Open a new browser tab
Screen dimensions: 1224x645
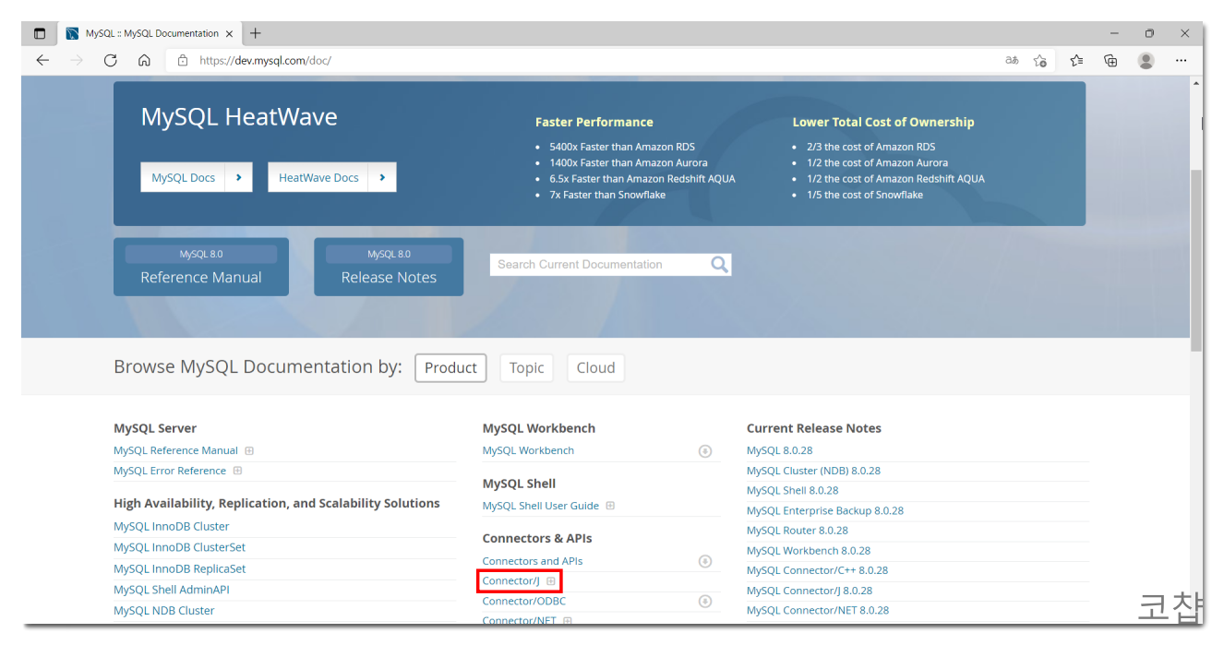click(x=256, y=33)
